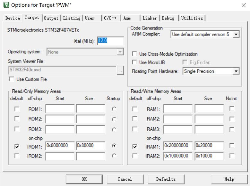
Task: Check the ROM2 default checkbox
Action: coord(17,119)
